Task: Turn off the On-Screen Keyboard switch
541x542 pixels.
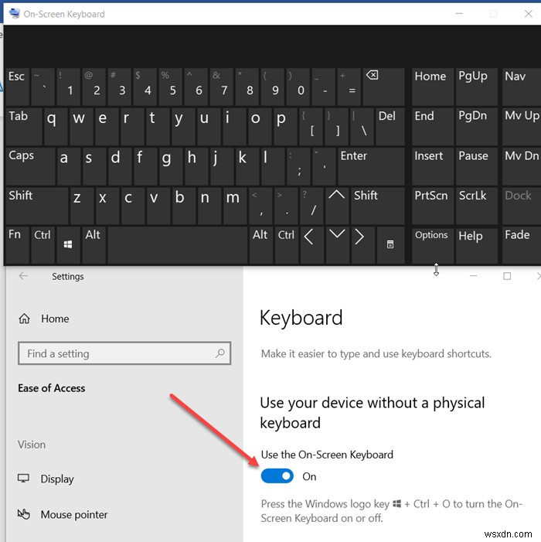Action: tap(277, 476)
